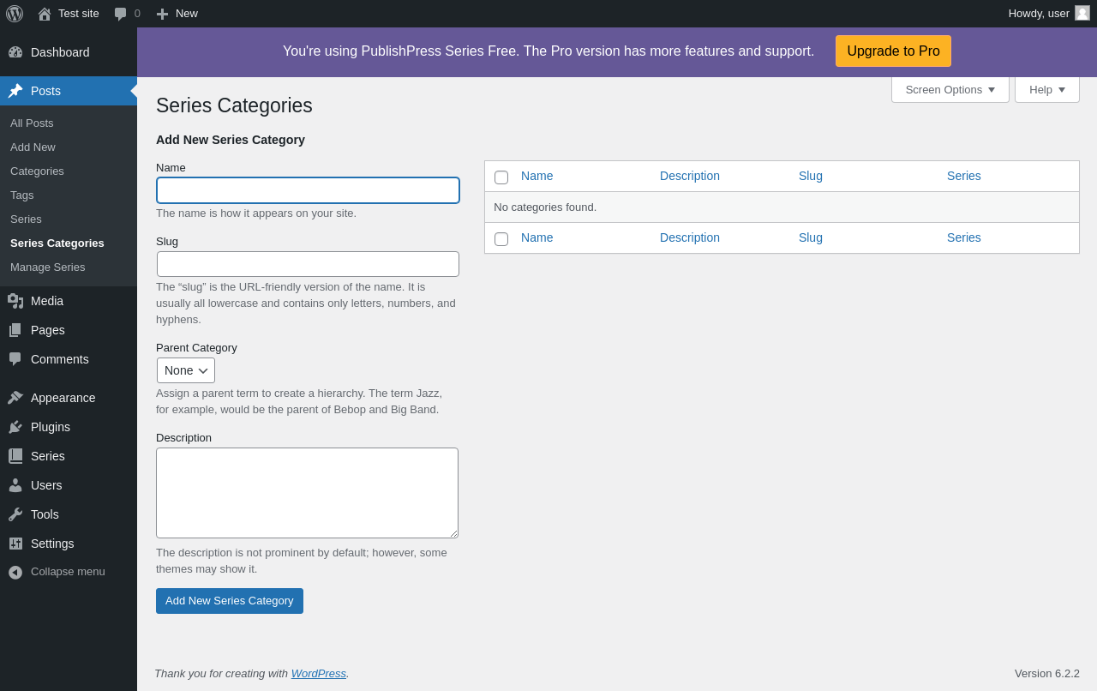Click the Collapse menu arrow icon
The image size is (1097, 691).
coord(15,572)
